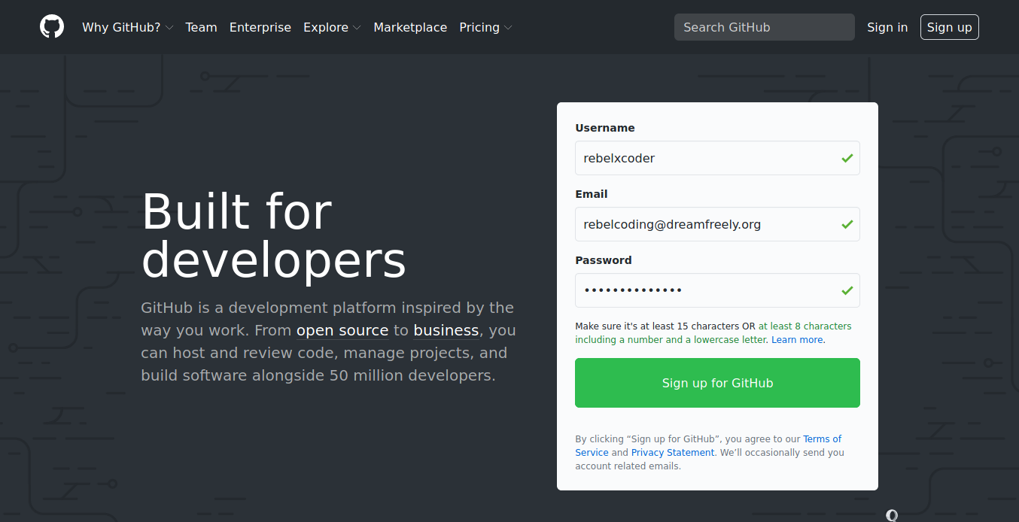
Task: Click the GitHub Octocat logo icon
Action: point(52,27)
